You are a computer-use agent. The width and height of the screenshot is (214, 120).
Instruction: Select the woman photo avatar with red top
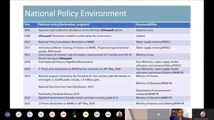coord(119,115)
